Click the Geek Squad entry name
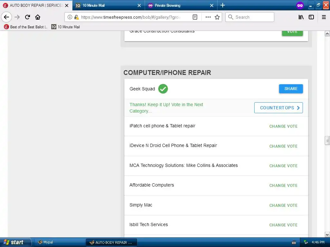The width and height of the screenshot is (330, 247). (x=142, y=89)
